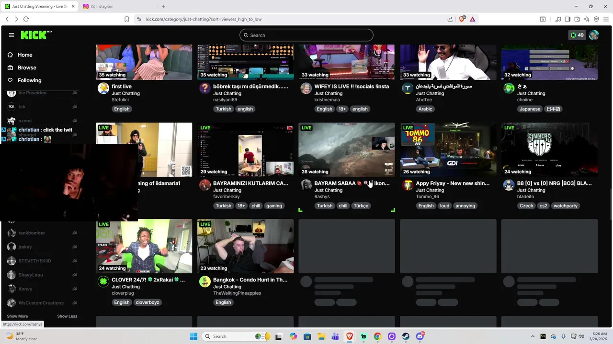Open Following in sidebar
613x344 pixels.
[30, 80]
